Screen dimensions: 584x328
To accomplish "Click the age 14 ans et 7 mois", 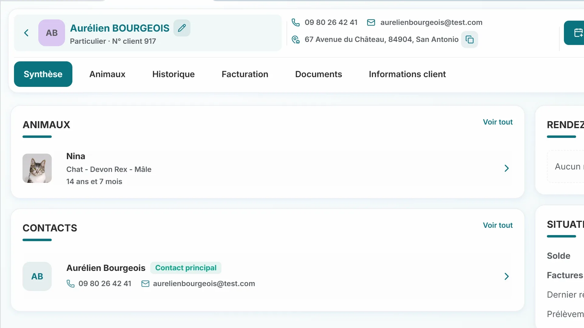I will pos(94,182).
